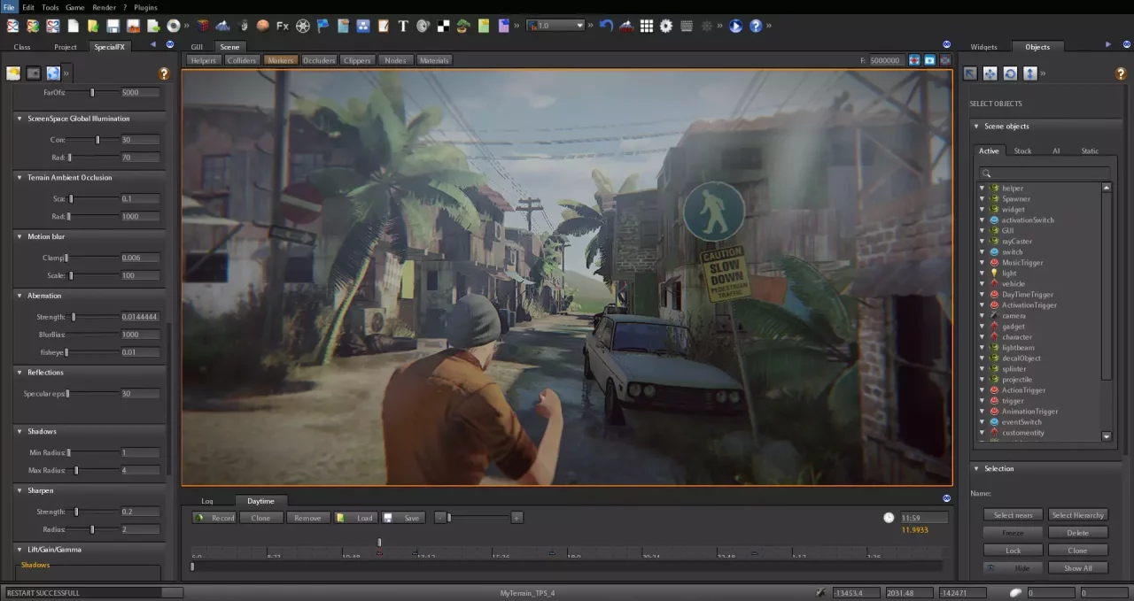
Task: Click the Select Hierarchy button
Action: point(1077,515)
